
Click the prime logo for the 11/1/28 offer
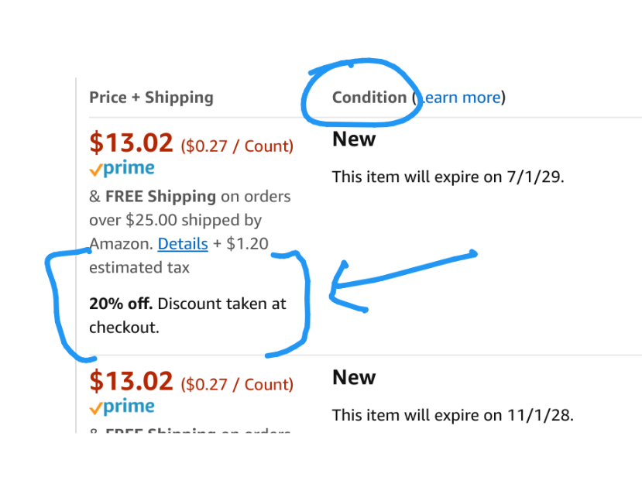coord(122,407)
